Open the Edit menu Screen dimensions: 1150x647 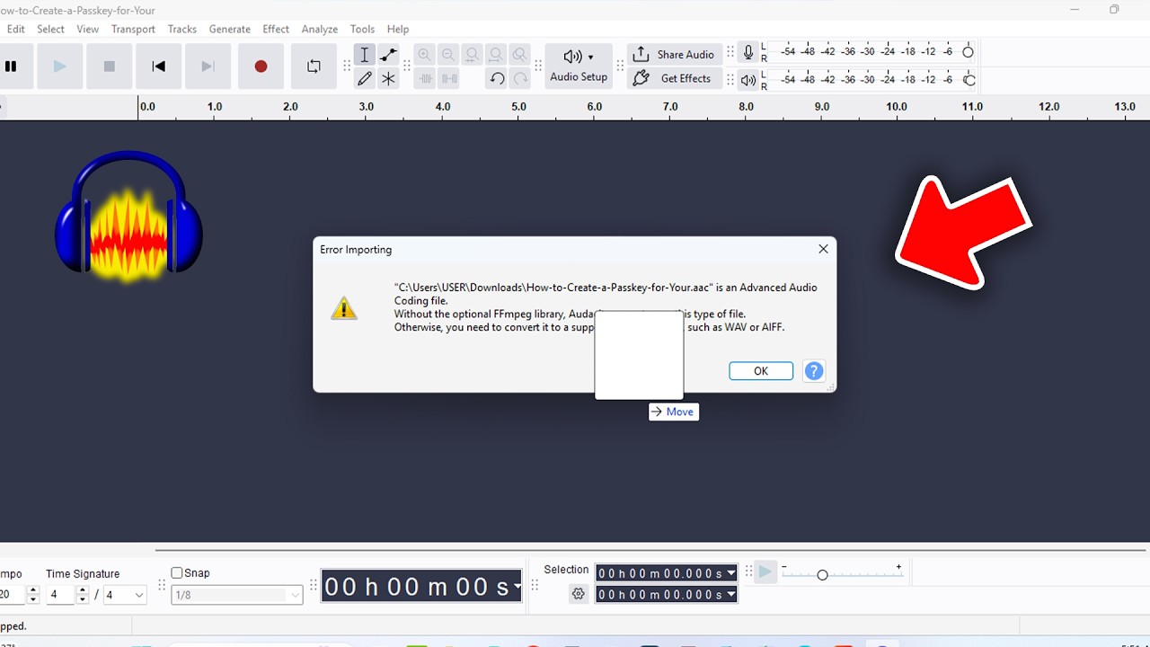(x=16, y=29)
